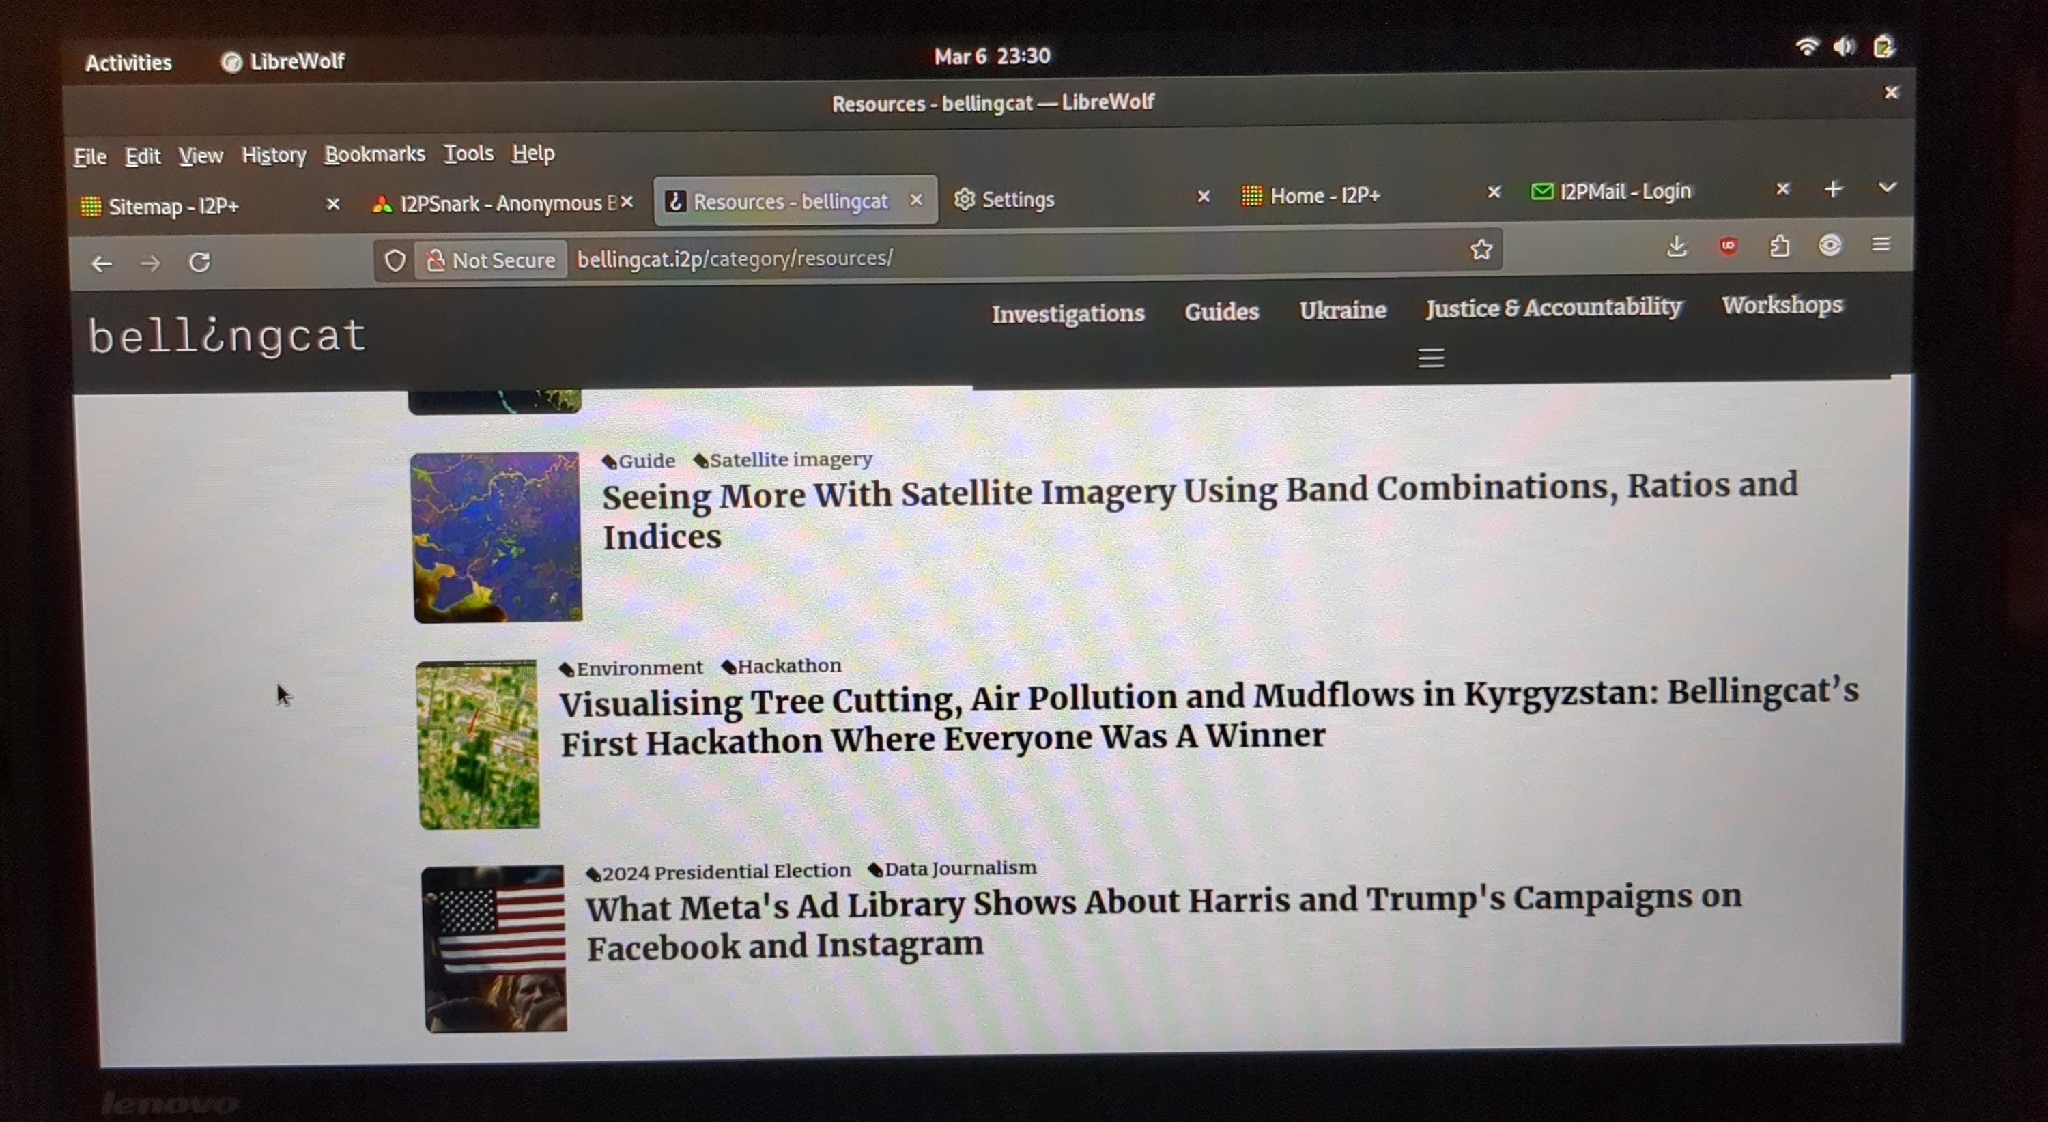Open the View menu
The height and width of the screenshot is (1122, 2048).
[200, 156]
